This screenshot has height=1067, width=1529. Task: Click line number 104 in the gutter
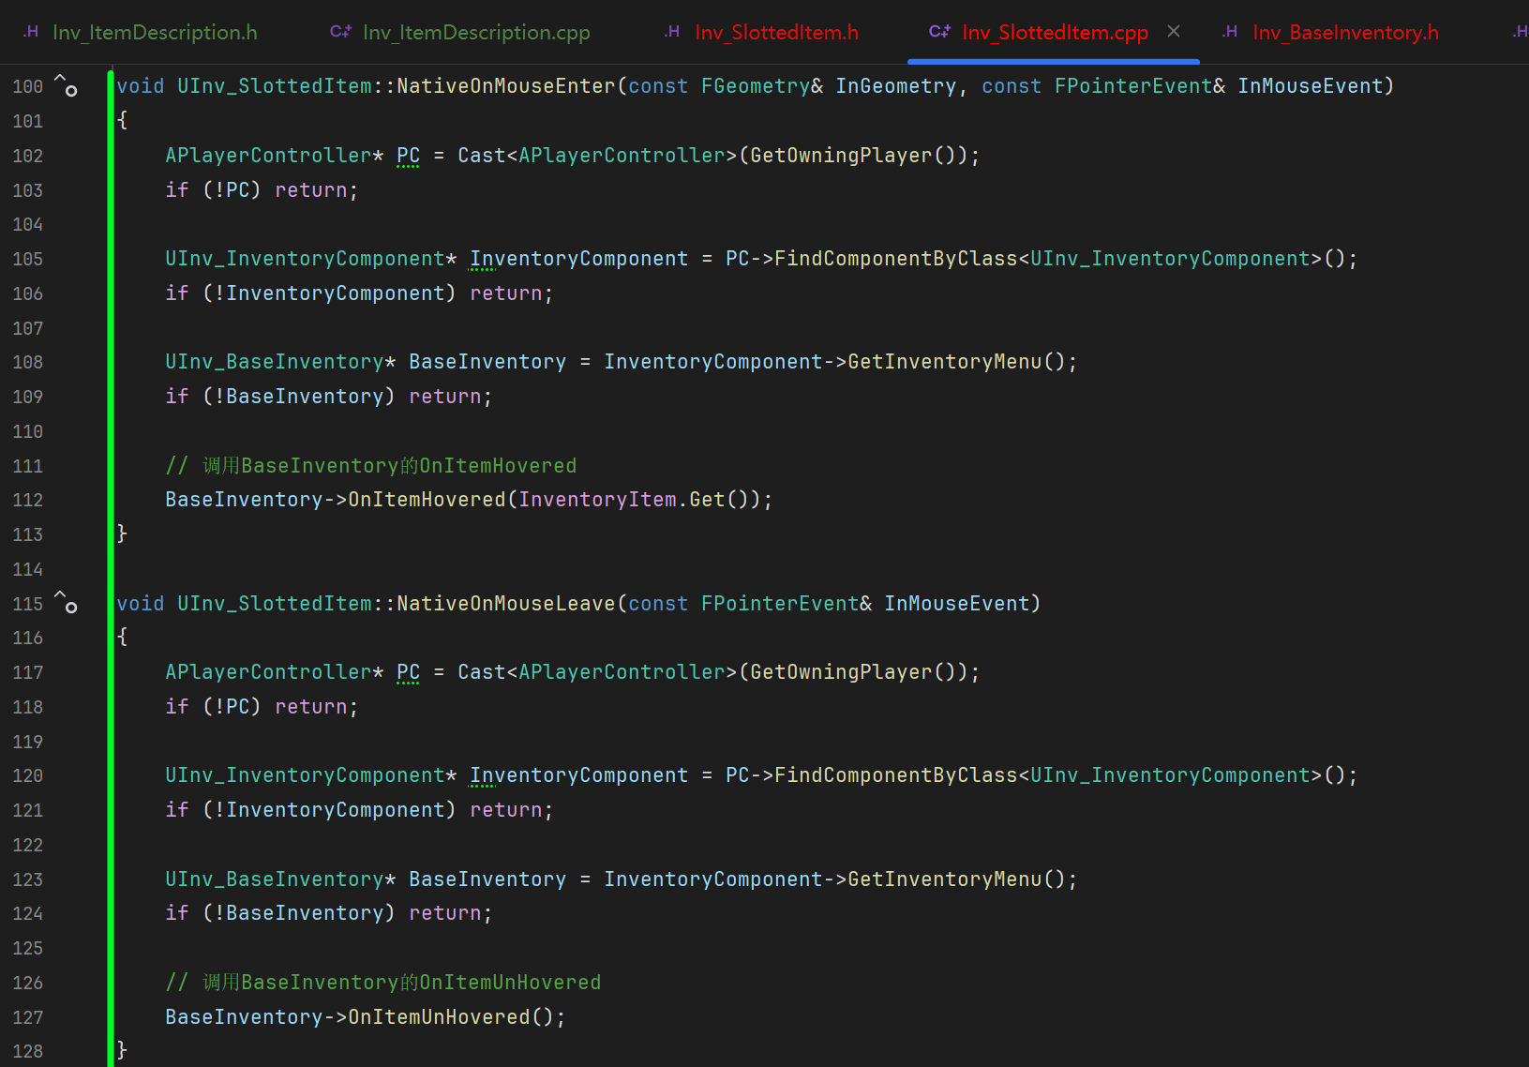coord(28,224)
